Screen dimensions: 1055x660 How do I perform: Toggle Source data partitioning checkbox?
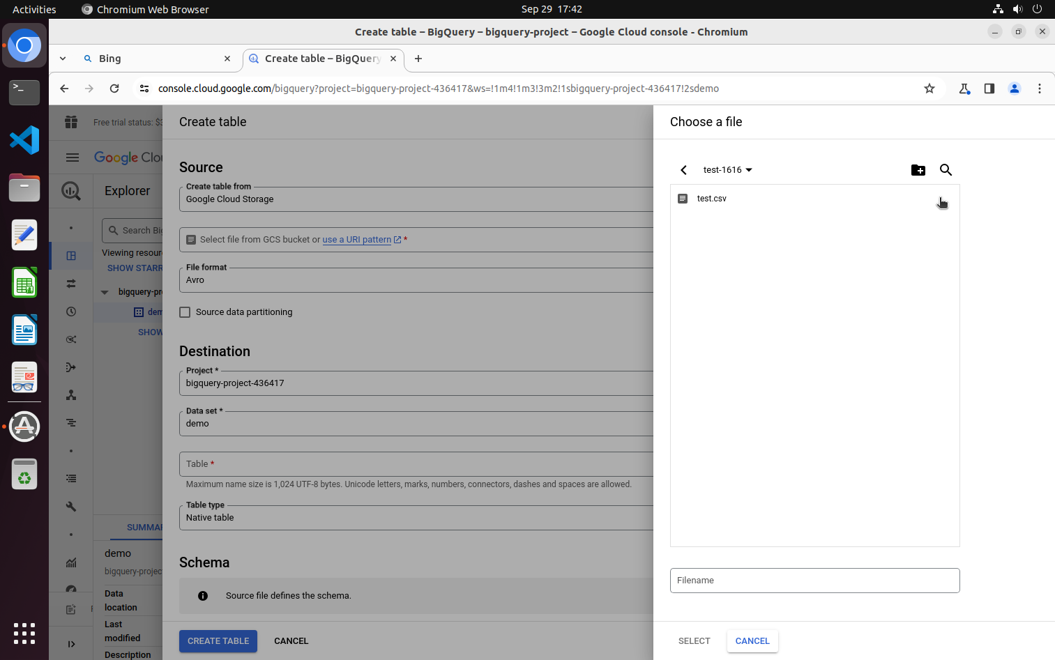click(x=185, y=312)
